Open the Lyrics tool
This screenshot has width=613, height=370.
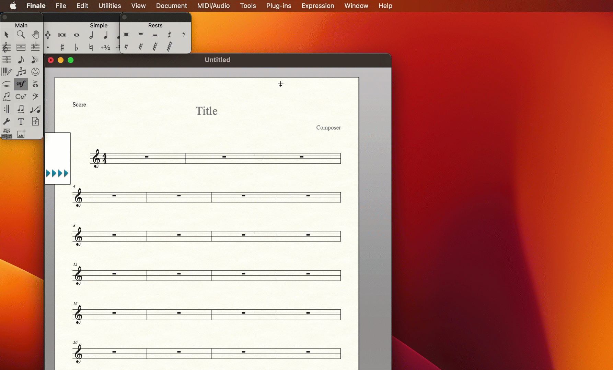[7, 97]
